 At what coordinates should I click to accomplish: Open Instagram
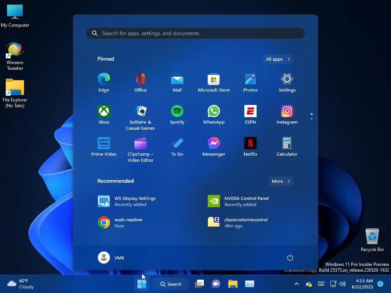coord(287,115)
